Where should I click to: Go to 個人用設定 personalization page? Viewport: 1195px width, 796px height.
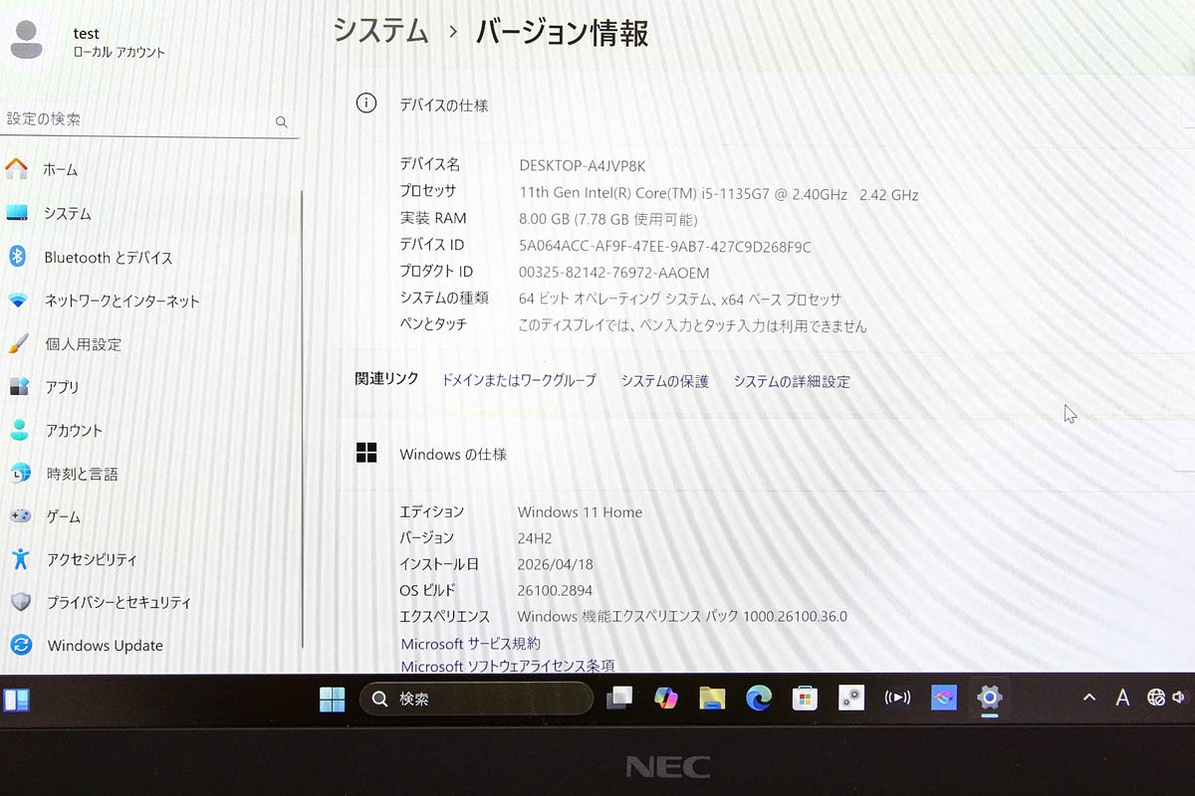coord(149,344)
